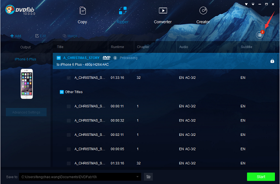
Task: Browse output folder with folder icon
Action: click(148, 177)
